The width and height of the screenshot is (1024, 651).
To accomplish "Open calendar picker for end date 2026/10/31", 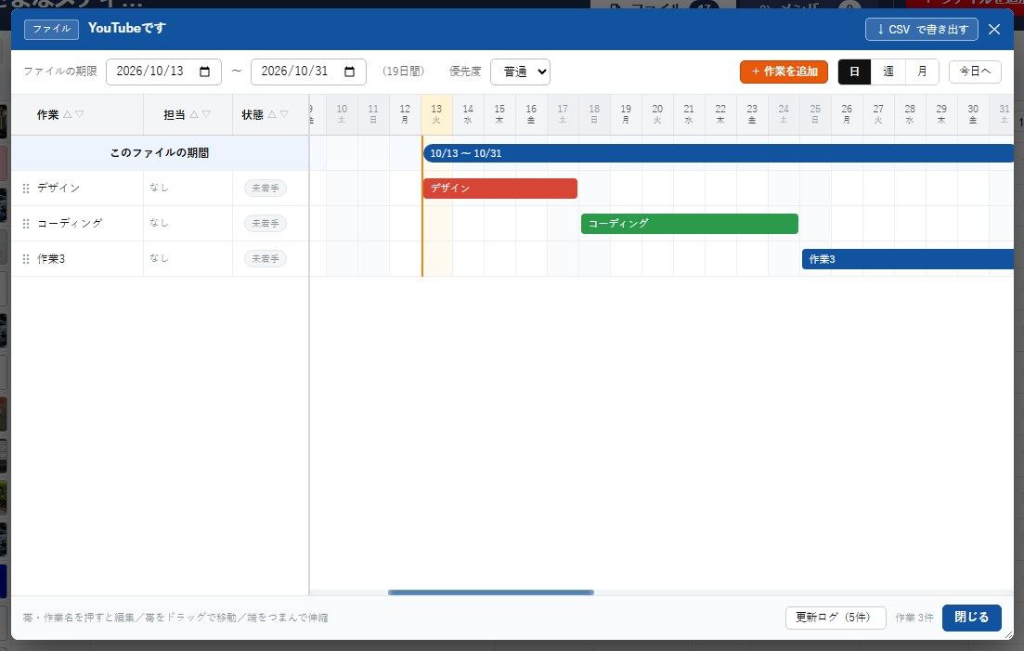I will (349, 72).
